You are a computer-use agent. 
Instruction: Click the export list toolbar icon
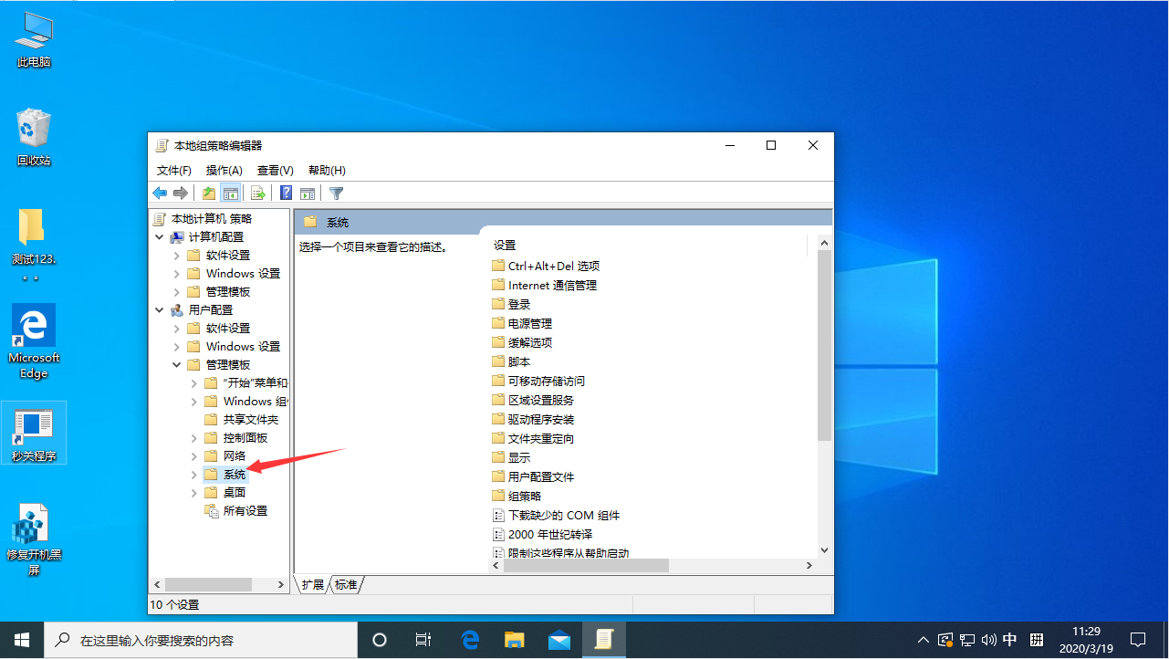pos(257,193)
